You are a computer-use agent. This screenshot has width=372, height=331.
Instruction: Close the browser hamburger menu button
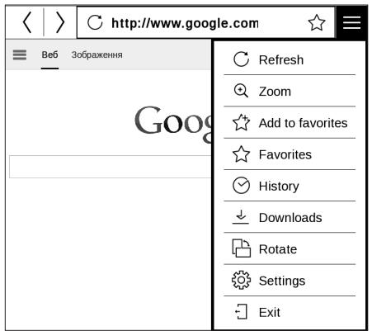tap(351, 22)
